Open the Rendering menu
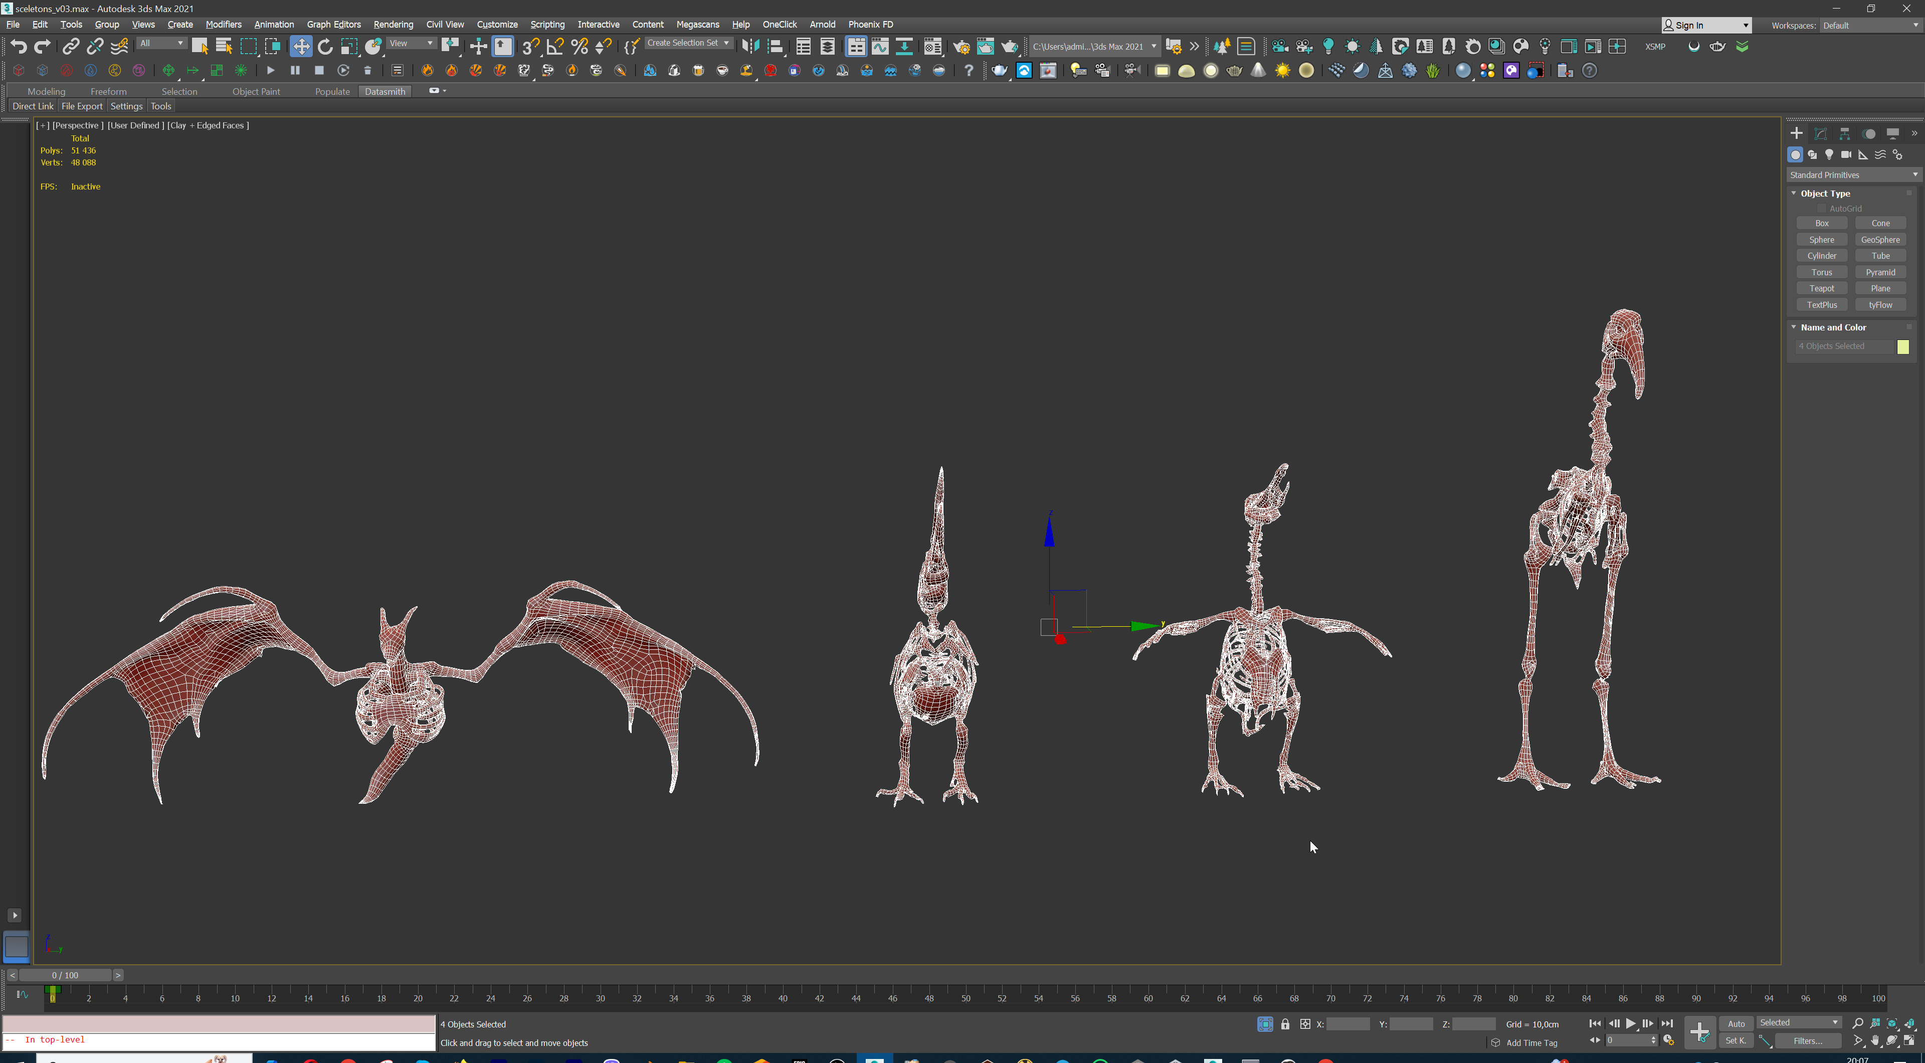 pos(393,25)
